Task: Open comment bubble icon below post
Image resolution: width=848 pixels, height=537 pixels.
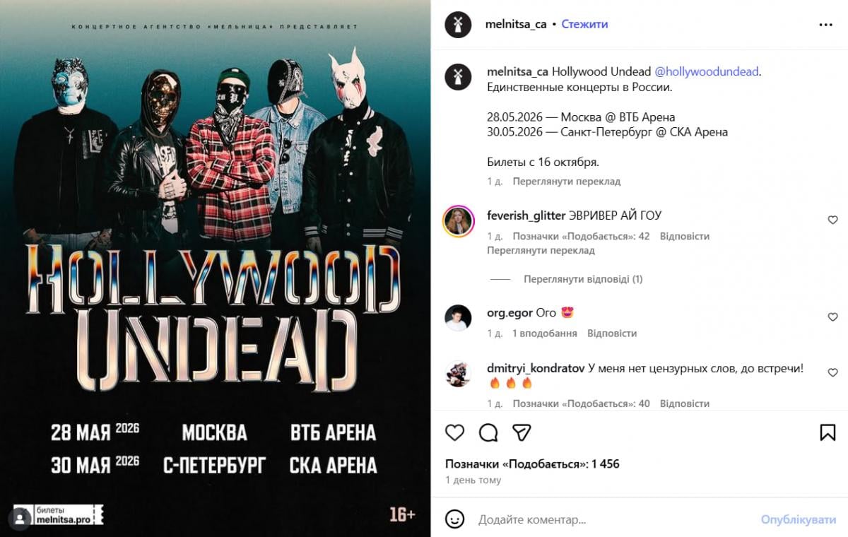Action: pyautogui.click(x=488, y=432)
